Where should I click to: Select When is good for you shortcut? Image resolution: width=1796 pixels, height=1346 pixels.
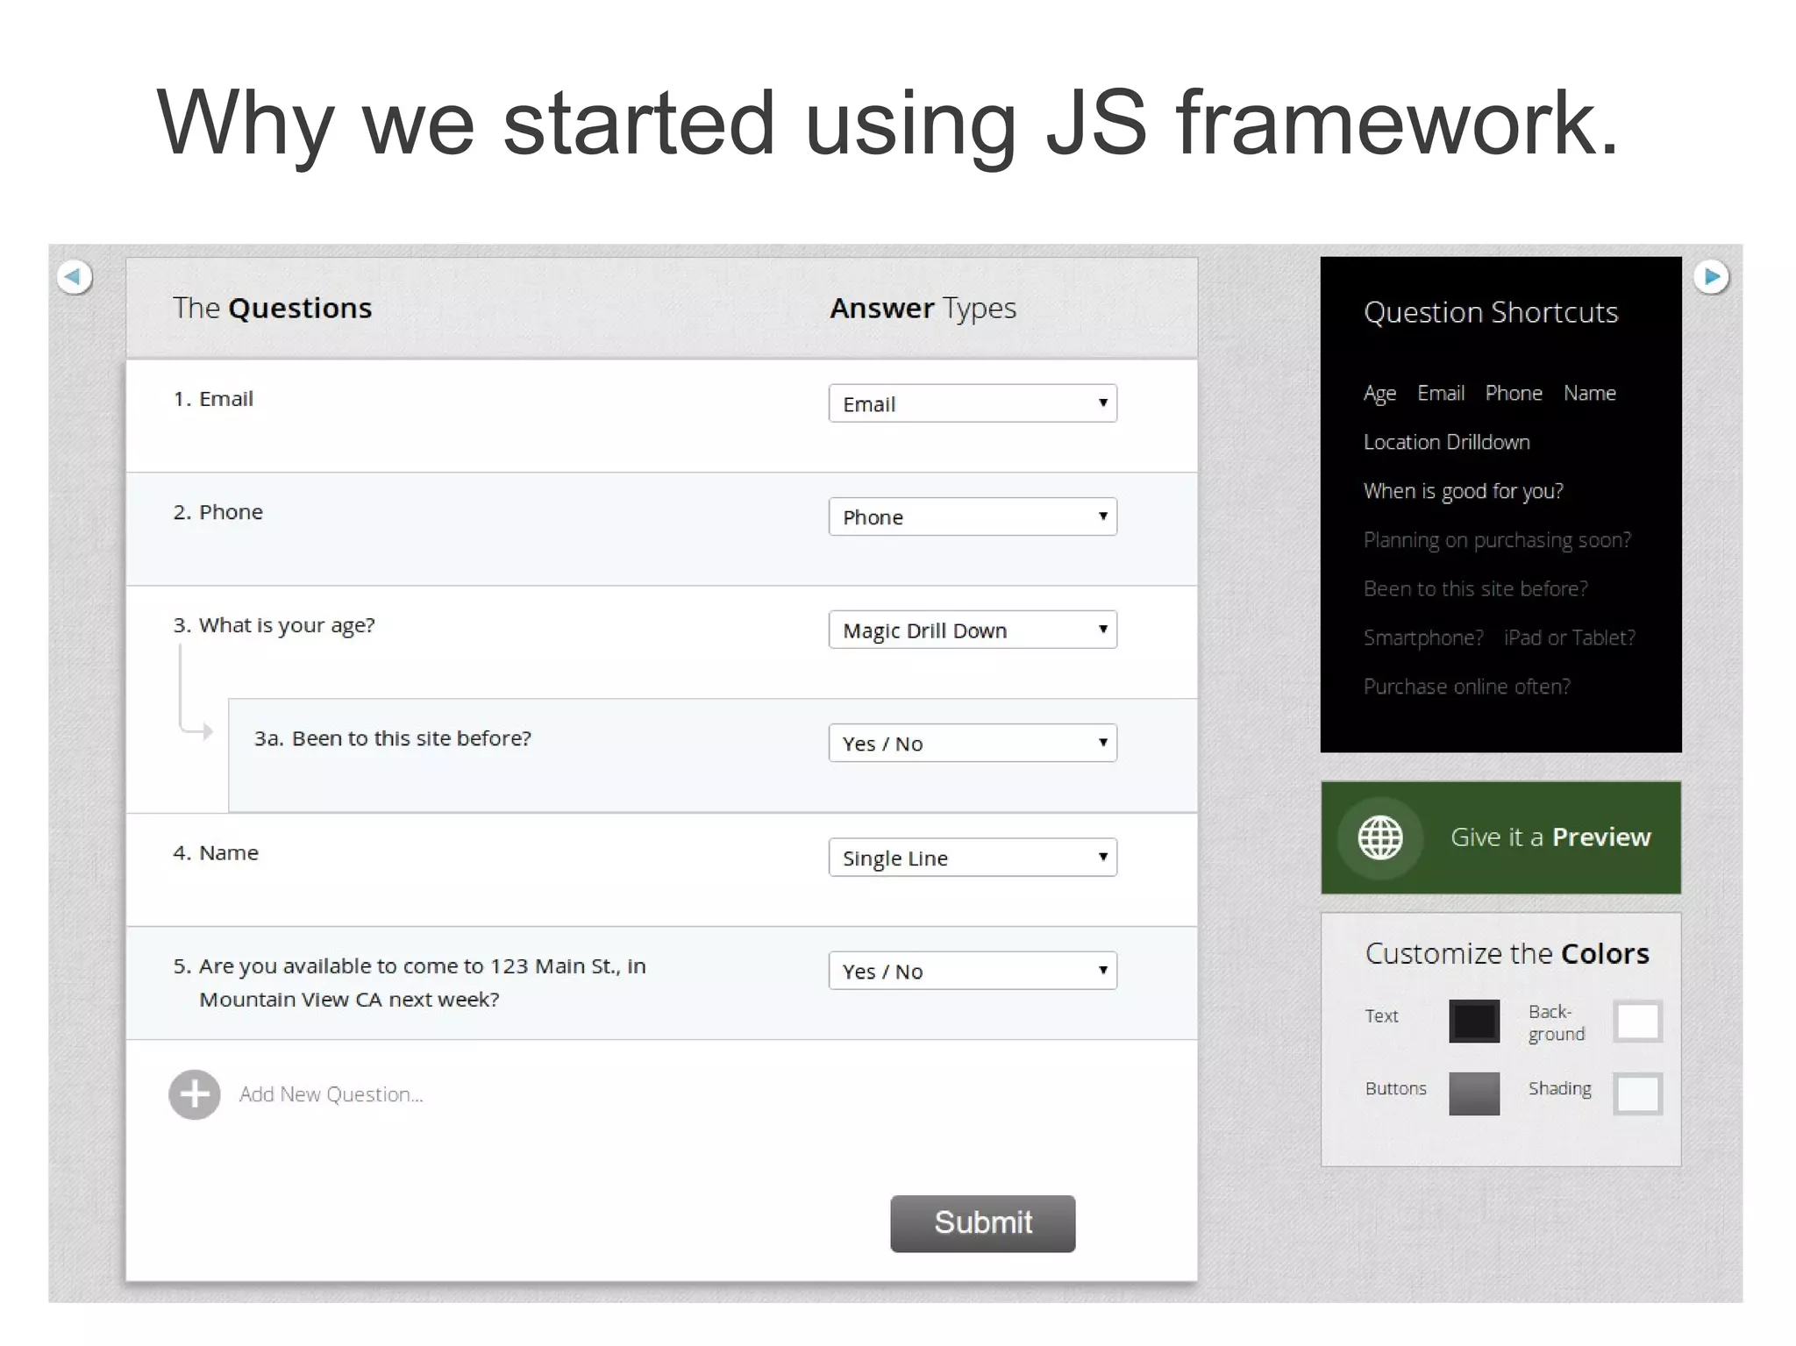pos(1463,491)
